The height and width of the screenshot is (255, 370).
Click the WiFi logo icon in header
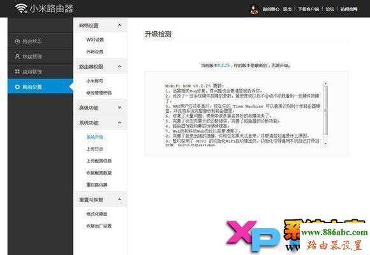[21, 8]
